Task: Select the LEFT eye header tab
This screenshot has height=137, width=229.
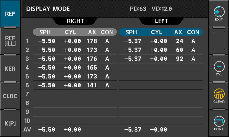Action: [x=161, y=21]
